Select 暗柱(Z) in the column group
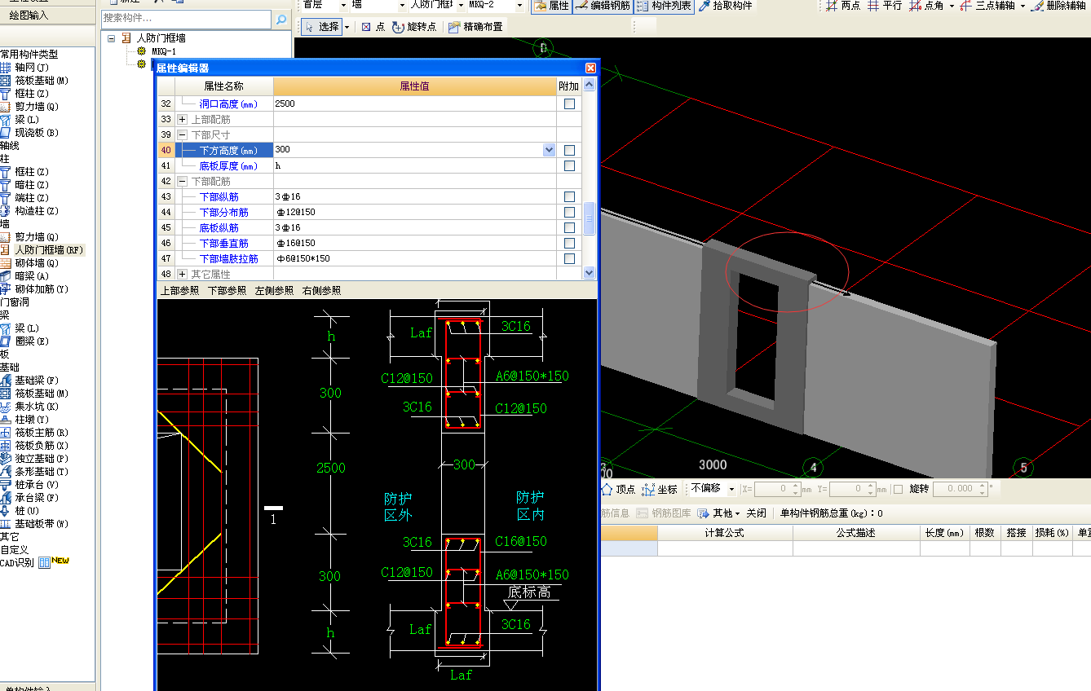The height and width of the screenshot is (691, 1091). pos(31,185)
